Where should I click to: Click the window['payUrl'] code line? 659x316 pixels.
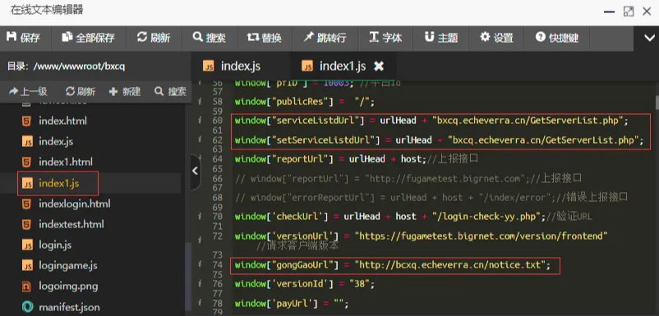click(x=292, y=304)
